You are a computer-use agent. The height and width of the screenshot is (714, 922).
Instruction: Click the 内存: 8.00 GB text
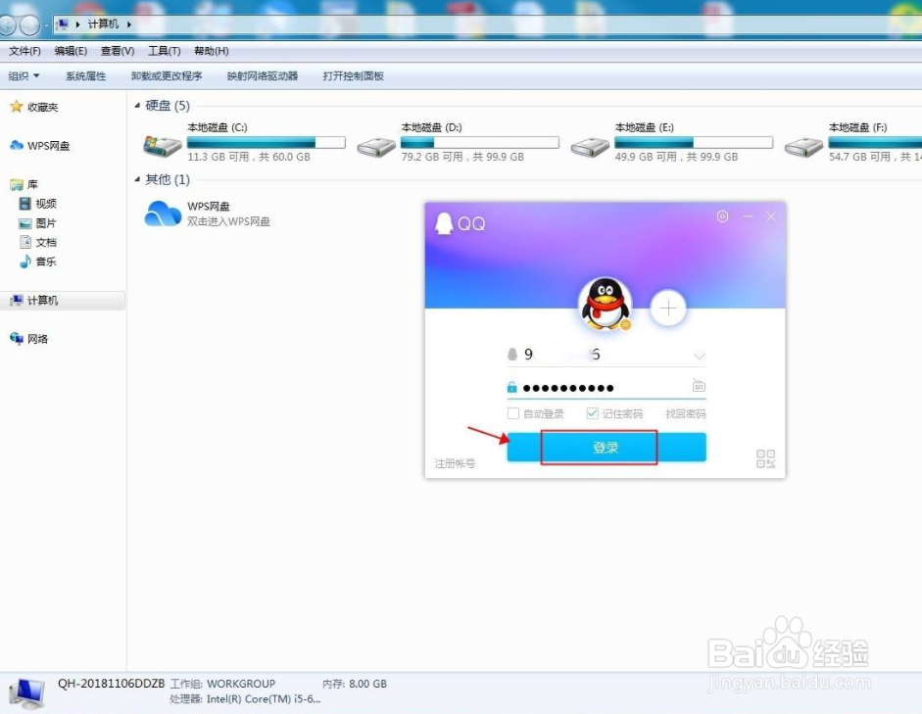point(355,684)
